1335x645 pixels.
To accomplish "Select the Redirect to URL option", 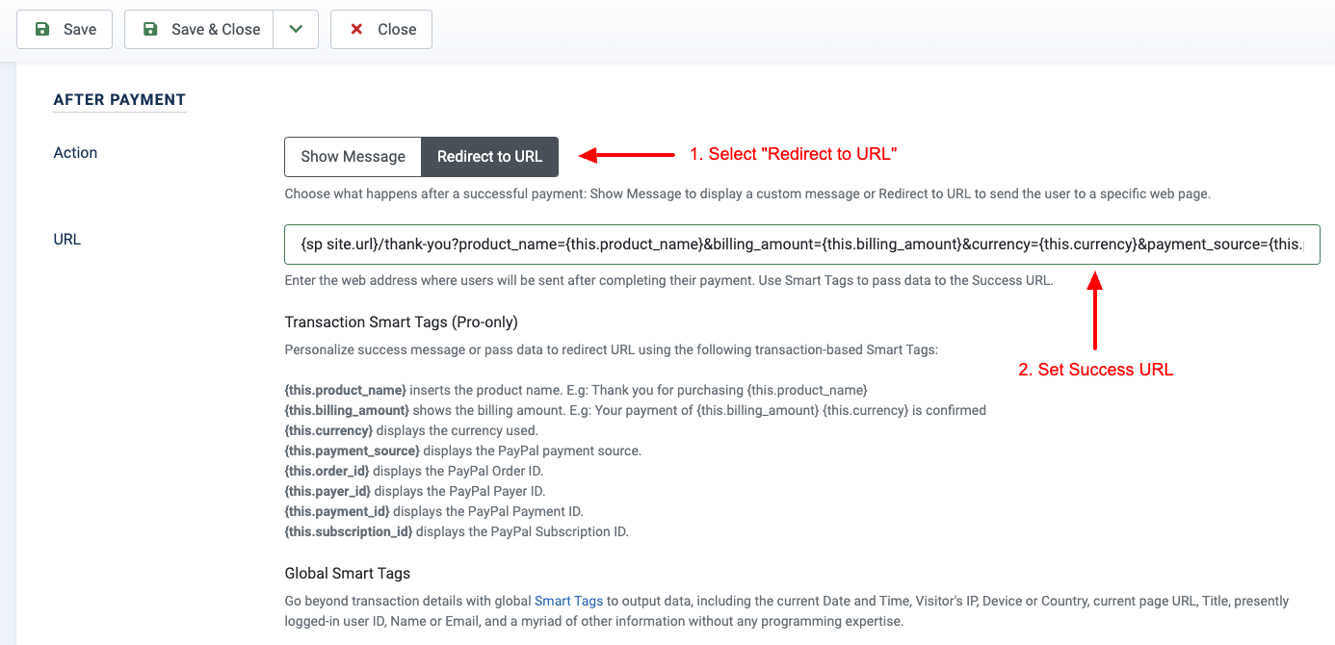I will click(x=489, y=156).
